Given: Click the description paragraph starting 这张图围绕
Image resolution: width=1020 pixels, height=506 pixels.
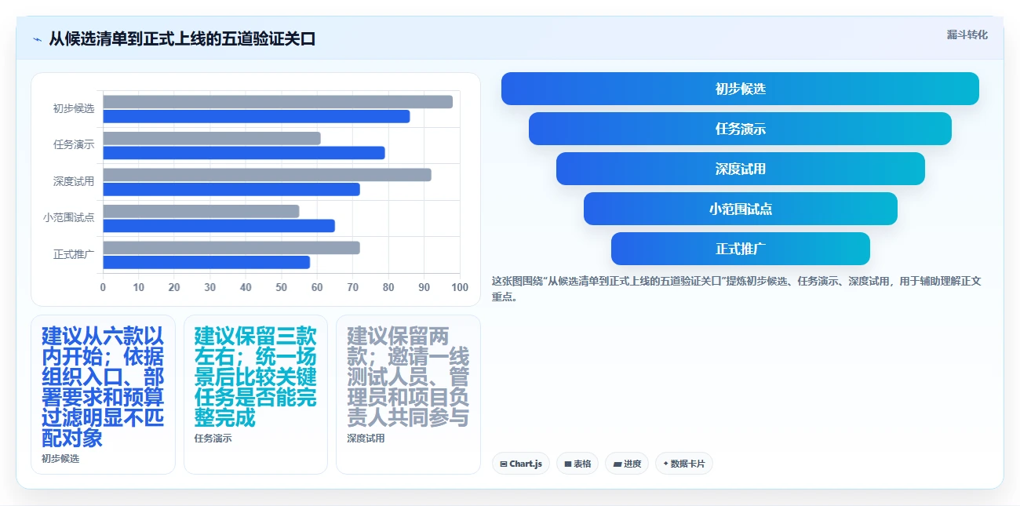Looking at the screenshot, I should click(x=737, y=289).
